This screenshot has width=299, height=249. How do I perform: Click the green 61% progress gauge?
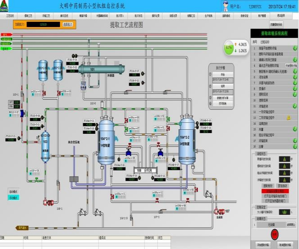coord(229,48)
